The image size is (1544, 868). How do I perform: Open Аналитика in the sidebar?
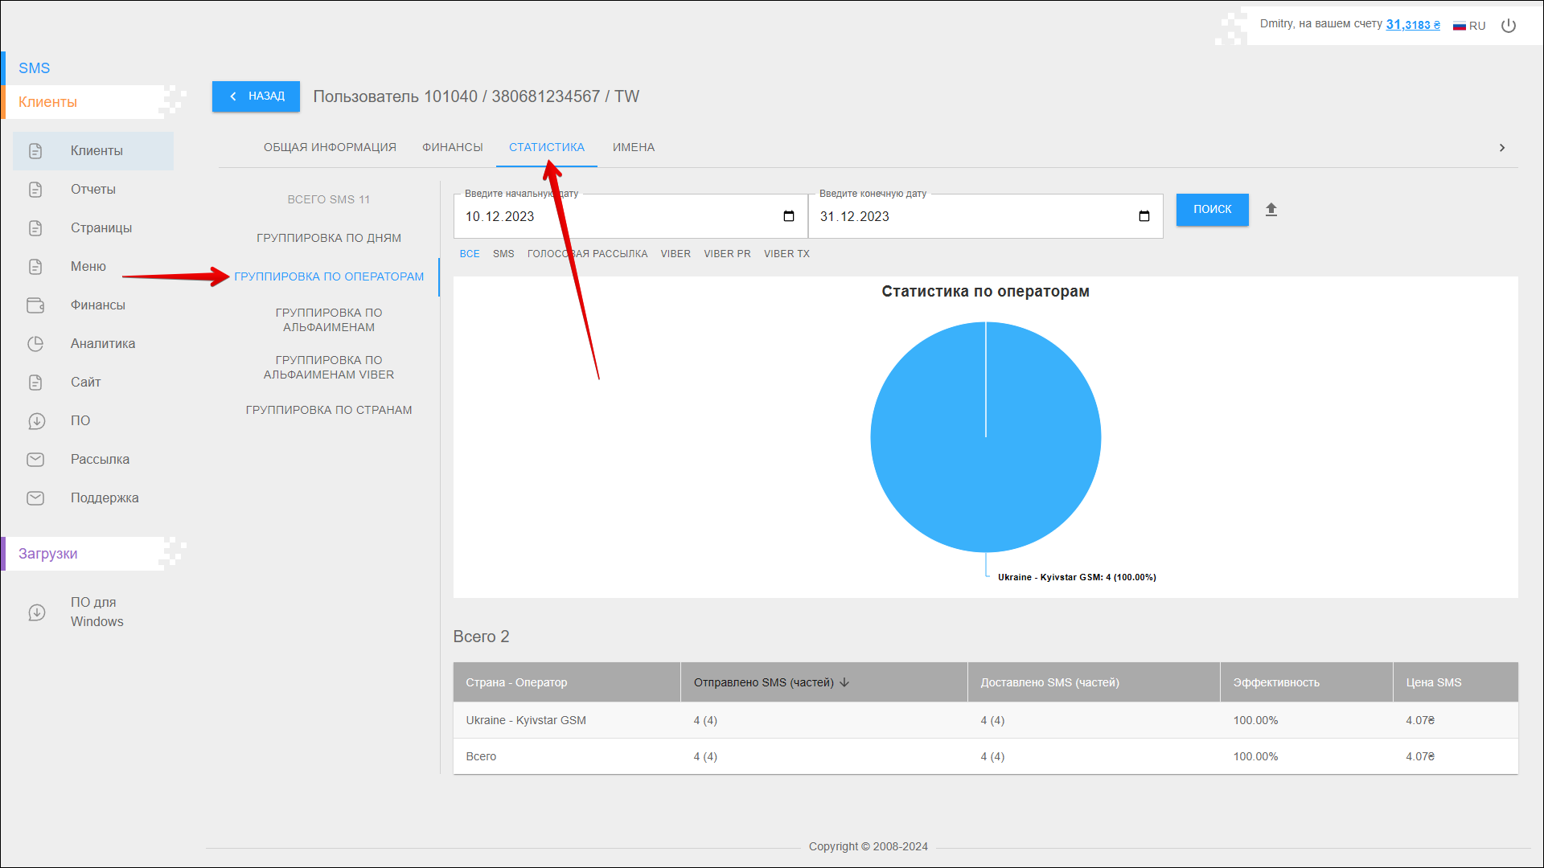[102, 344]
